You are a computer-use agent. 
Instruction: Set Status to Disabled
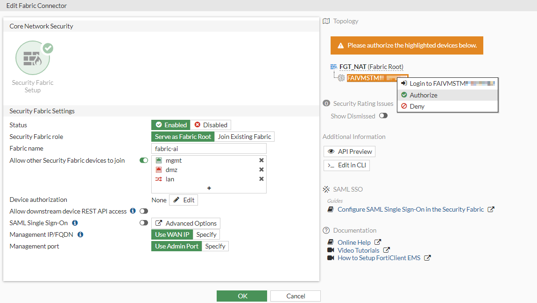pyautogui.click(x=211, y=125)
